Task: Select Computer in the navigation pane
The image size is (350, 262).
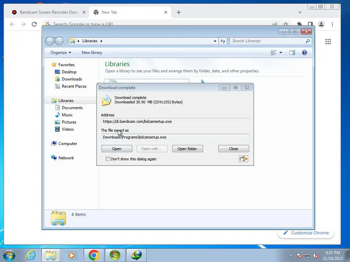Action: pos(68,144)
